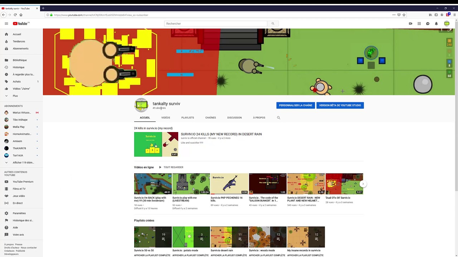Screen dimensions: 458x257
Task: Open the 'Dual OTs-38' Surviv.io video
Action: pos(344,184)
